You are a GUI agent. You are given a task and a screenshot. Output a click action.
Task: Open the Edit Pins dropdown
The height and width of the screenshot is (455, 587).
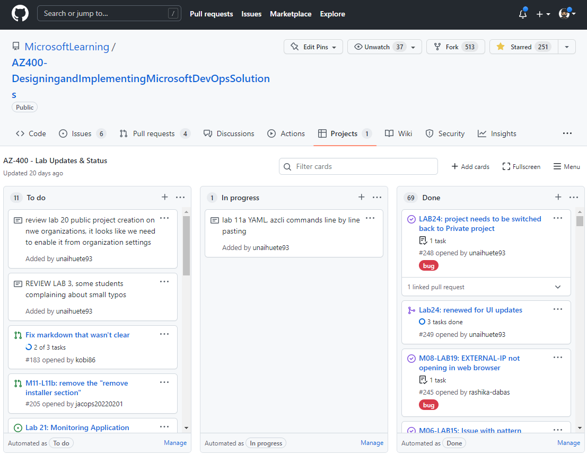point(313,47)
